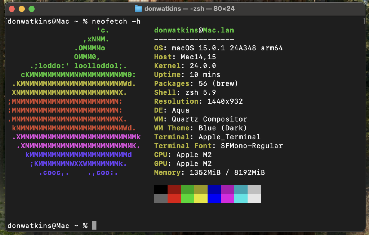Click the green zoom window button

coord(32,9)
